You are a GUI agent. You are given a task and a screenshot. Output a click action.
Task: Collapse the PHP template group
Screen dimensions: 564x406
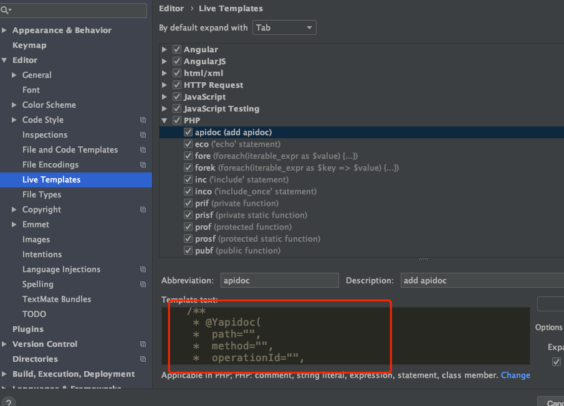pos(165,120)
